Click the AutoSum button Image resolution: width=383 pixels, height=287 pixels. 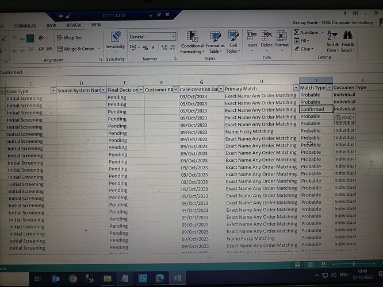[x=307, y=32]
